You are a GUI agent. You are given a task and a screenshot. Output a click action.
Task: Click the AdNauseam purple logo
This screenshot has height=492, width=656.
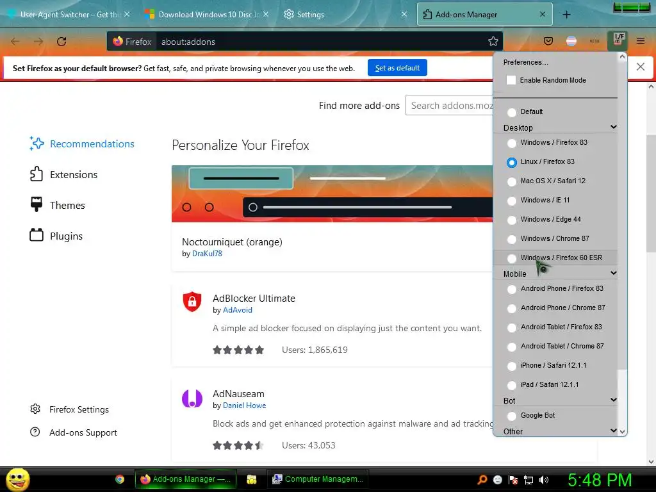coord(192,398)
